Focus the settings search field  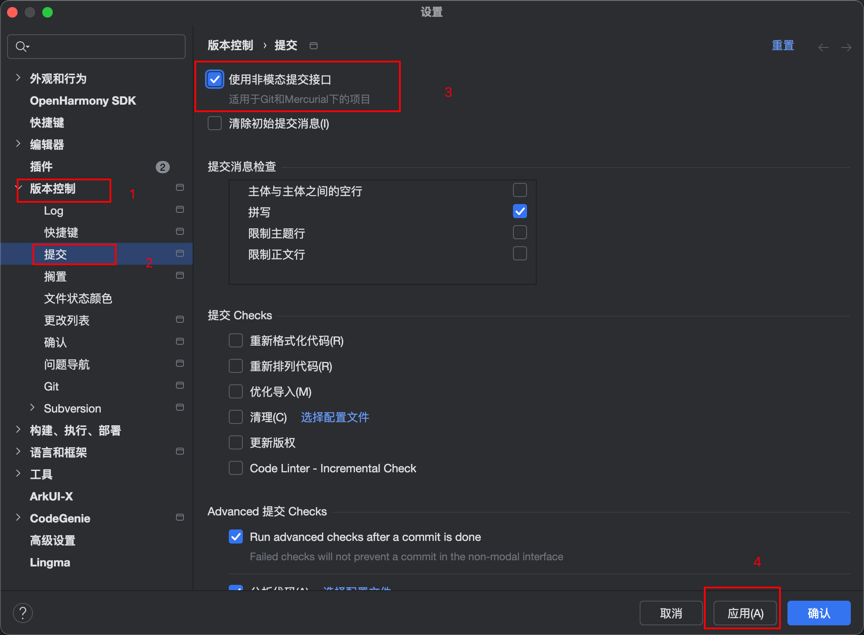click(101, 47)
